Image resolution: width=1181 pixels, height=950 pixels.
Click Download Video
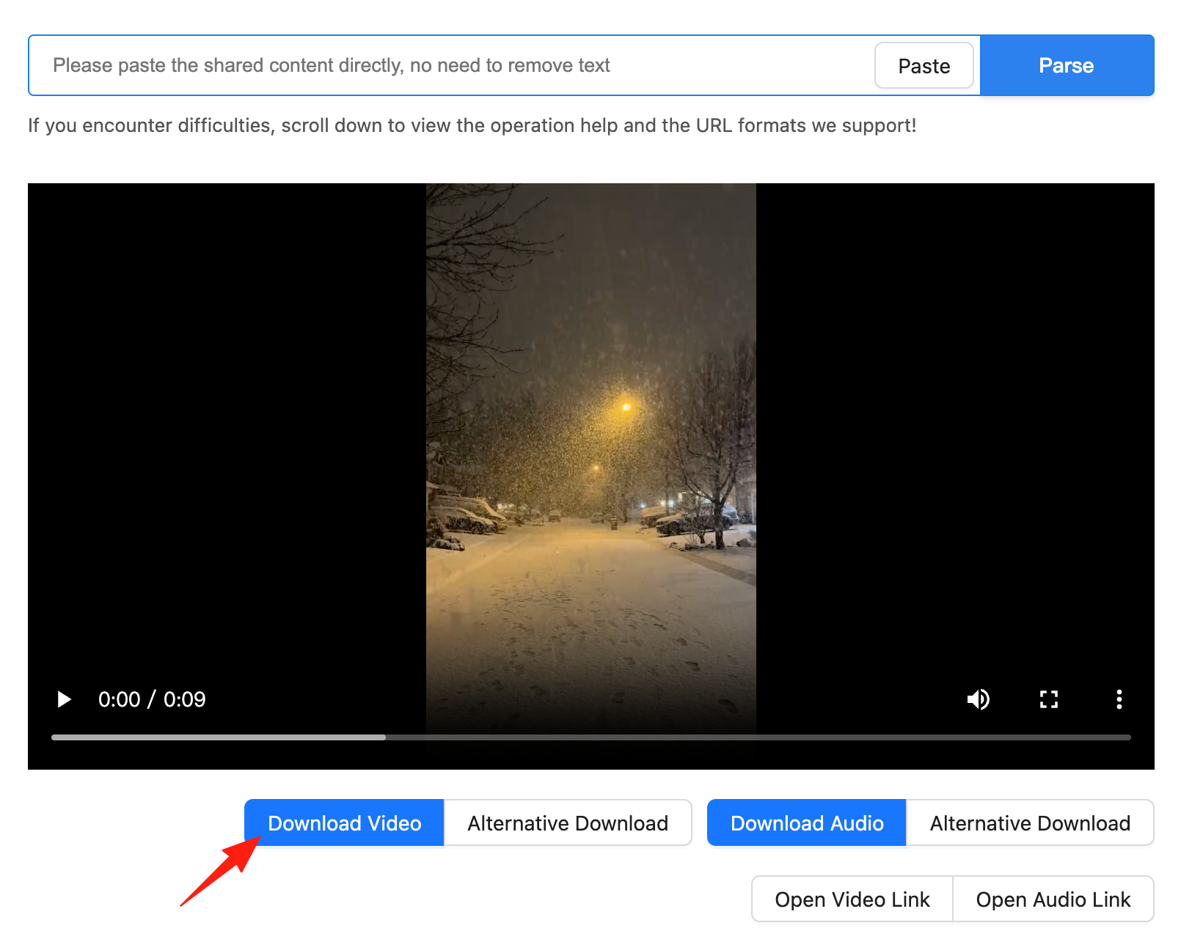pos(343,822)
